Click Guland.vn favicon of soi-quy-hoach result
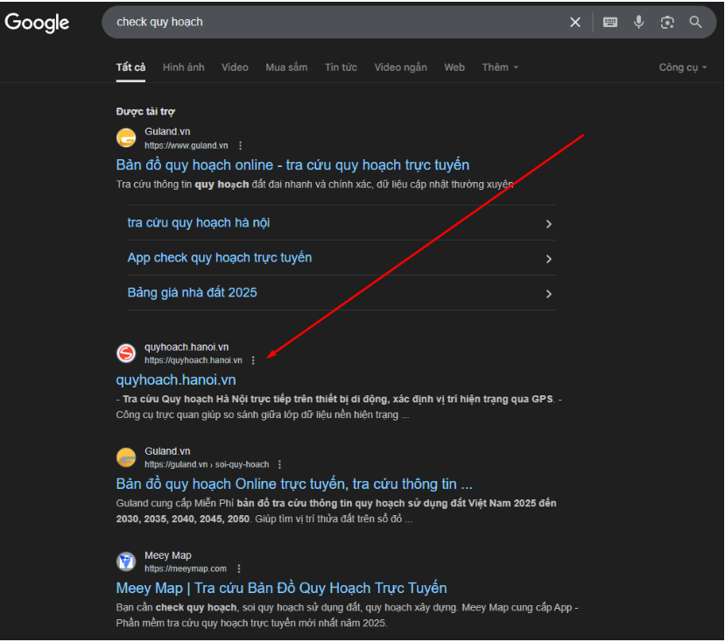 pyautogui.click(x=126, y=457)
